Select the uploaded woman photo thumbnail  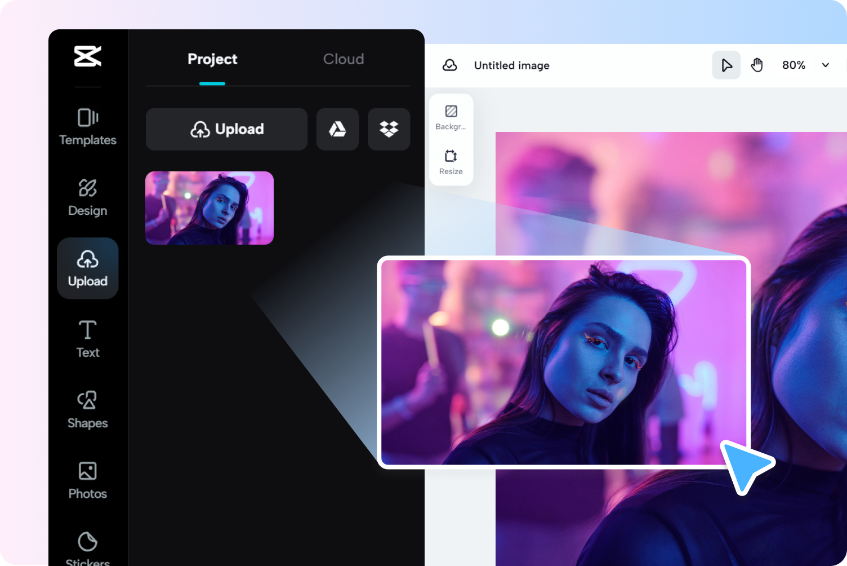click(x=209, y=208)
